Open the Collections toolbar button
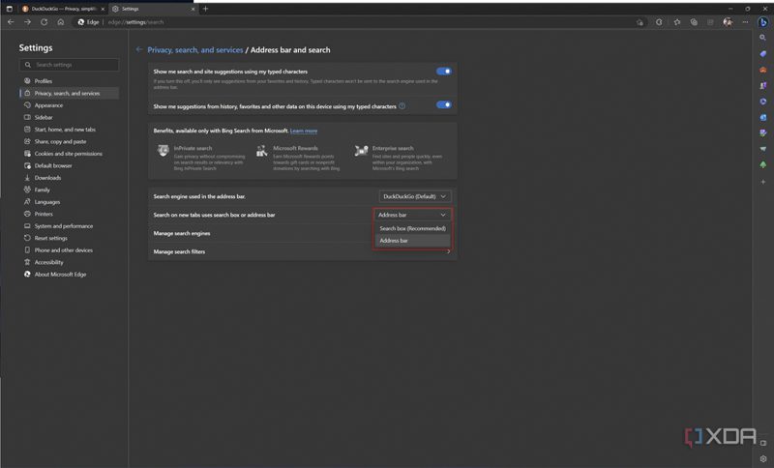 pos(694,22)
